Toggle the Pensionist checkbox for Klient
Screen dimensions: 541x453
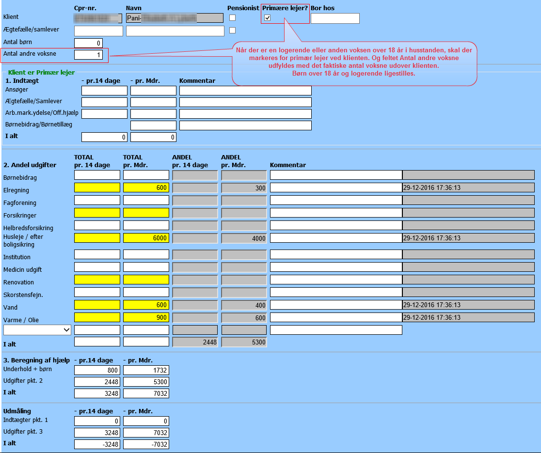233,17
